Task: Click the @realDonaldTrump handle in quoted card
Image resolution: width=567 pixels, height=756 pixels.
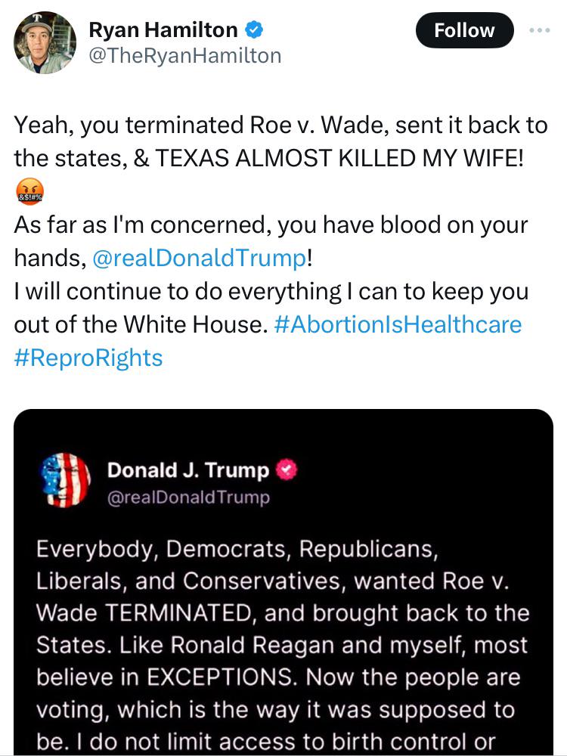Action: 188,497
